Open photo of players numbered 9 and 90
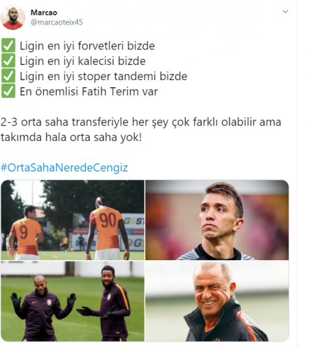Viewport: 310px width, 348px height. [73, 220]
